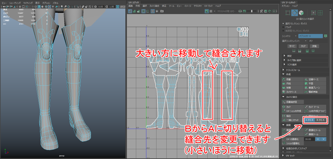Toggle the A から B stitch direction

pyautogui.click(x=309, y=120)
